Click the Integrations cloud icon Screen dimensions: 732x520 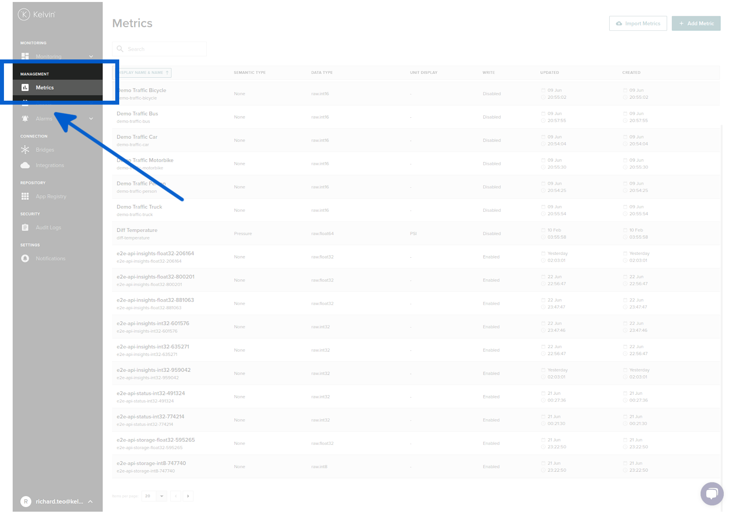25,165
